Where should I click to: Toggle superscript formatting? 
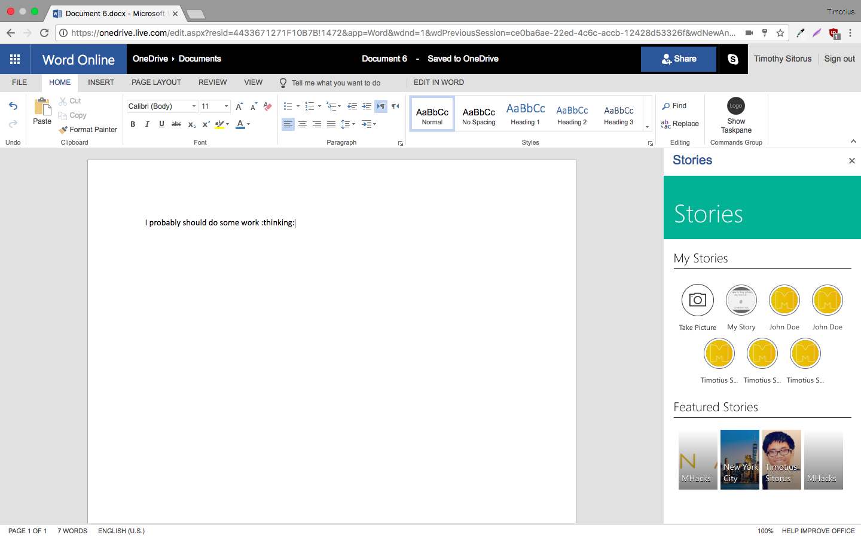pyautogui.click(x=206, y=124)
